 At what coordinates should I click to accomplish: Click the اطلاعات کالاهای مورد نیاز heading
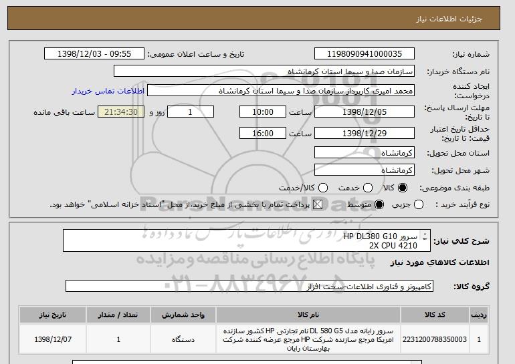pos(440,262)
